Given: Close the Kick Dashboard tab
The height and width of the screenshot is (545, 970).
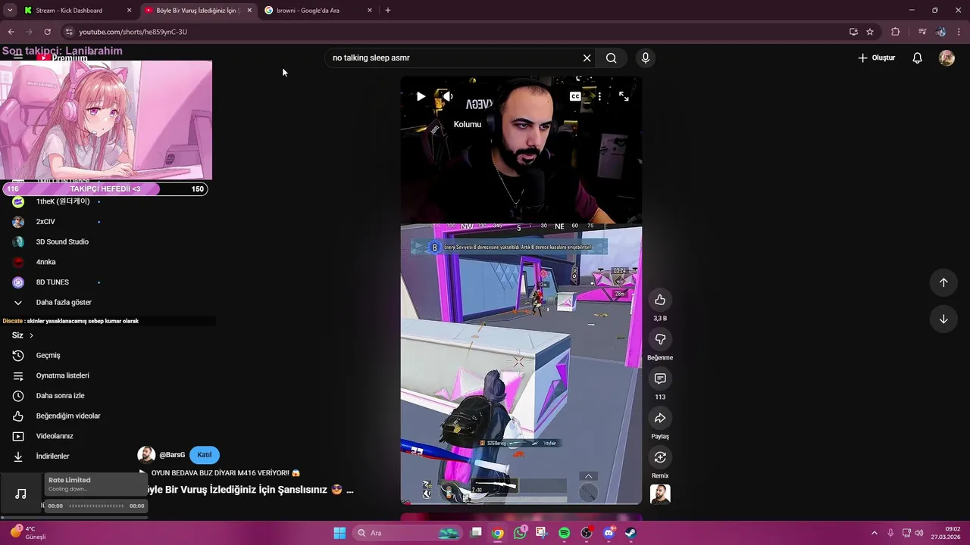Looking at the screenshot, I should pos(130,11).
